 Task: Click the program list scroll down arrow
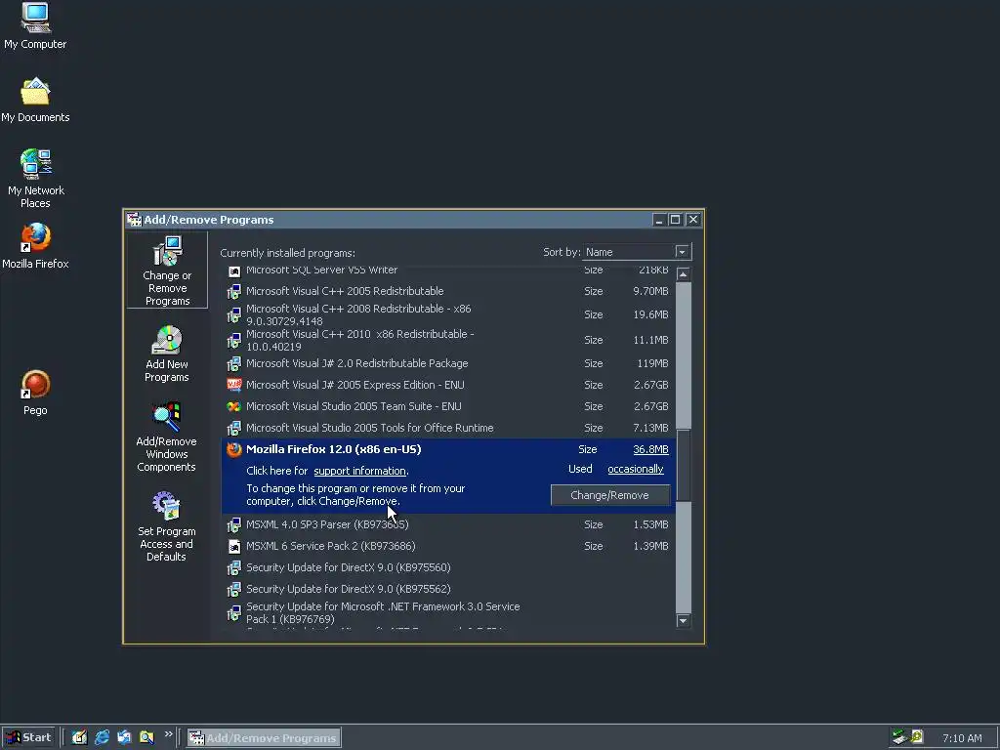click(x=683, y=620)
